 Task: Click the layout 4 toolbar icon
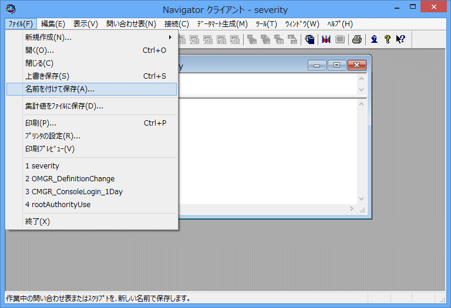(221, 39)
